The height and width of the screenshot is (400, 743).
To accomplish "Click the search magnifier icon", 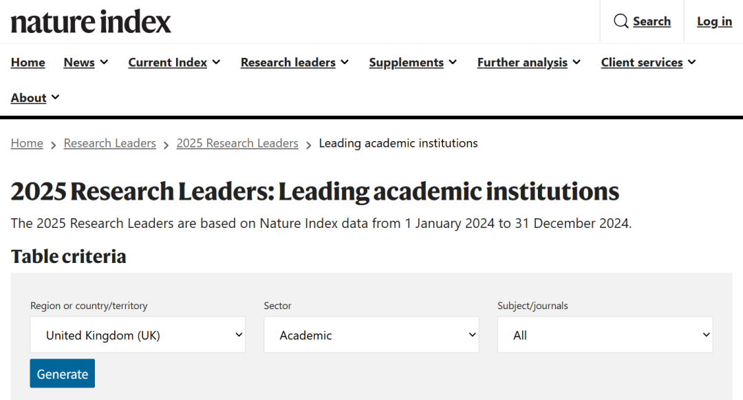I will (621, 21).
